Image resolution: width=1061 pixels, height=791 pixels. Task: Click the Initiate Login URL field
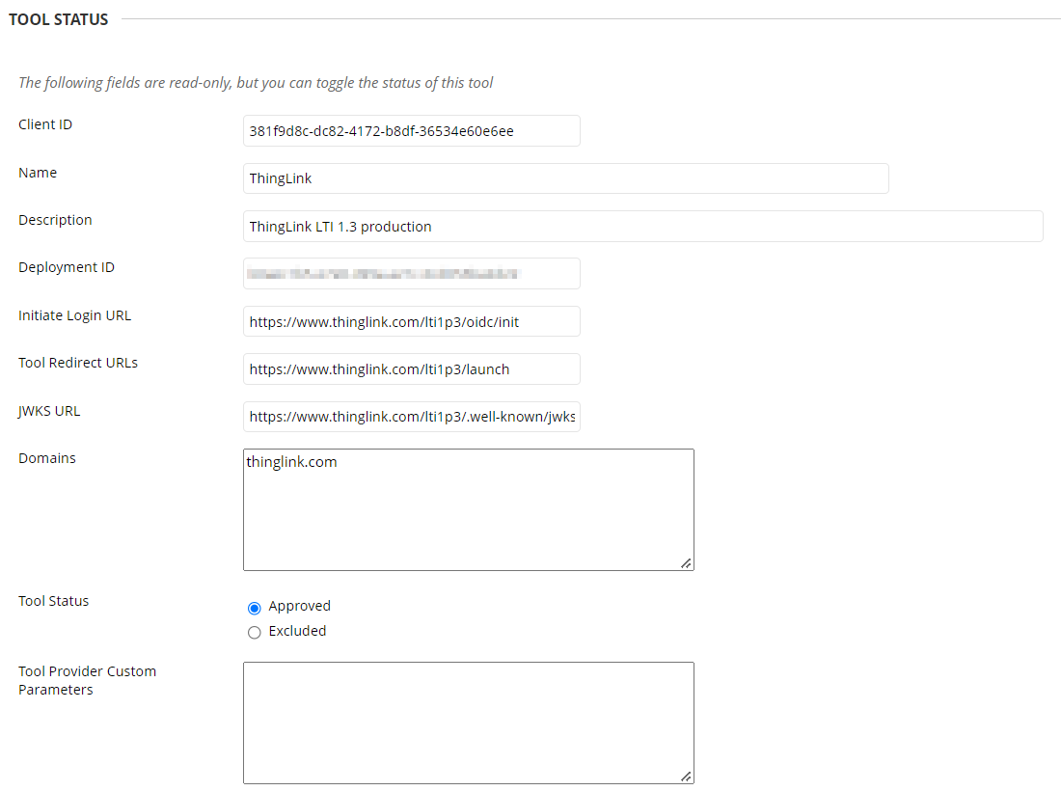tap(412, 321)
